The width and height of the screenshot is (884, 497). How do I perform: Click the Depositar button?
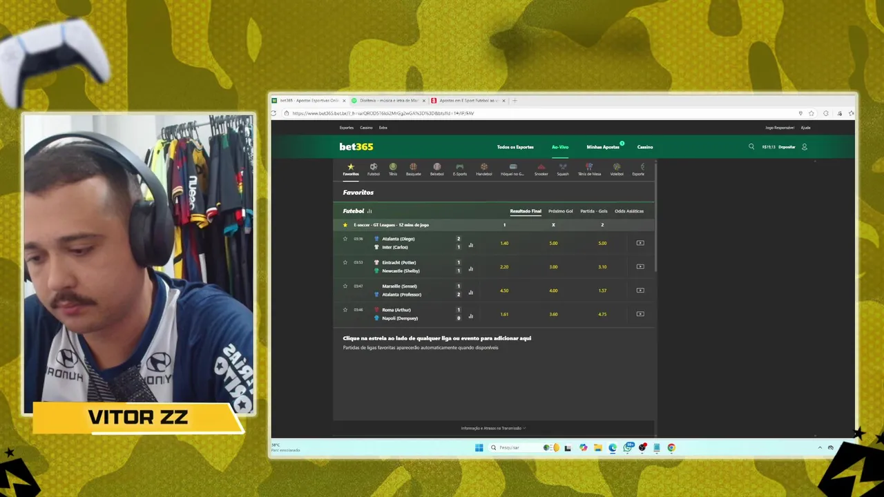[787, 147]
